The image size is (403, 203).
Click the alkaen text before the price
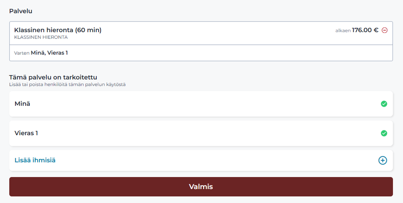point(343,31)
